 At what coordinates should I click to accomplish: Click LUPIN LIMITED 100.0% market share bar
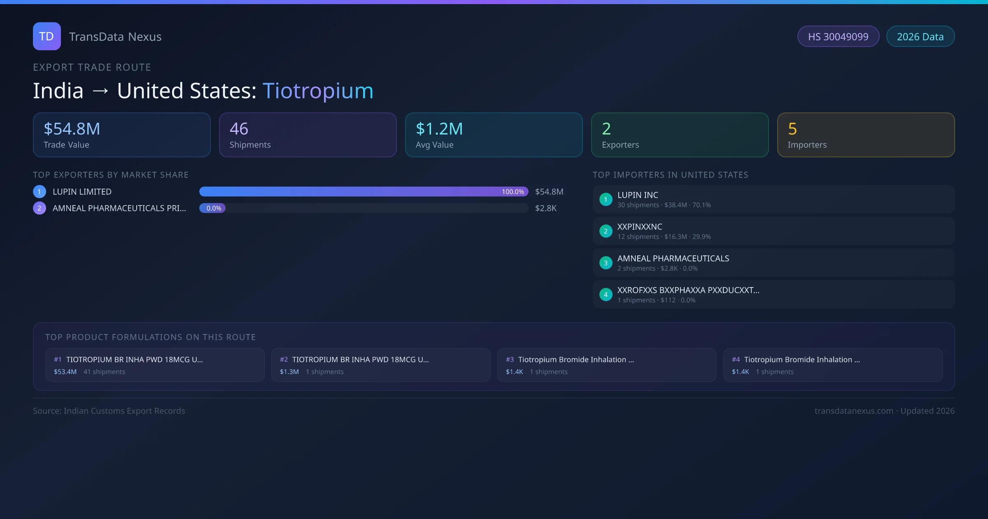point(364,192)
